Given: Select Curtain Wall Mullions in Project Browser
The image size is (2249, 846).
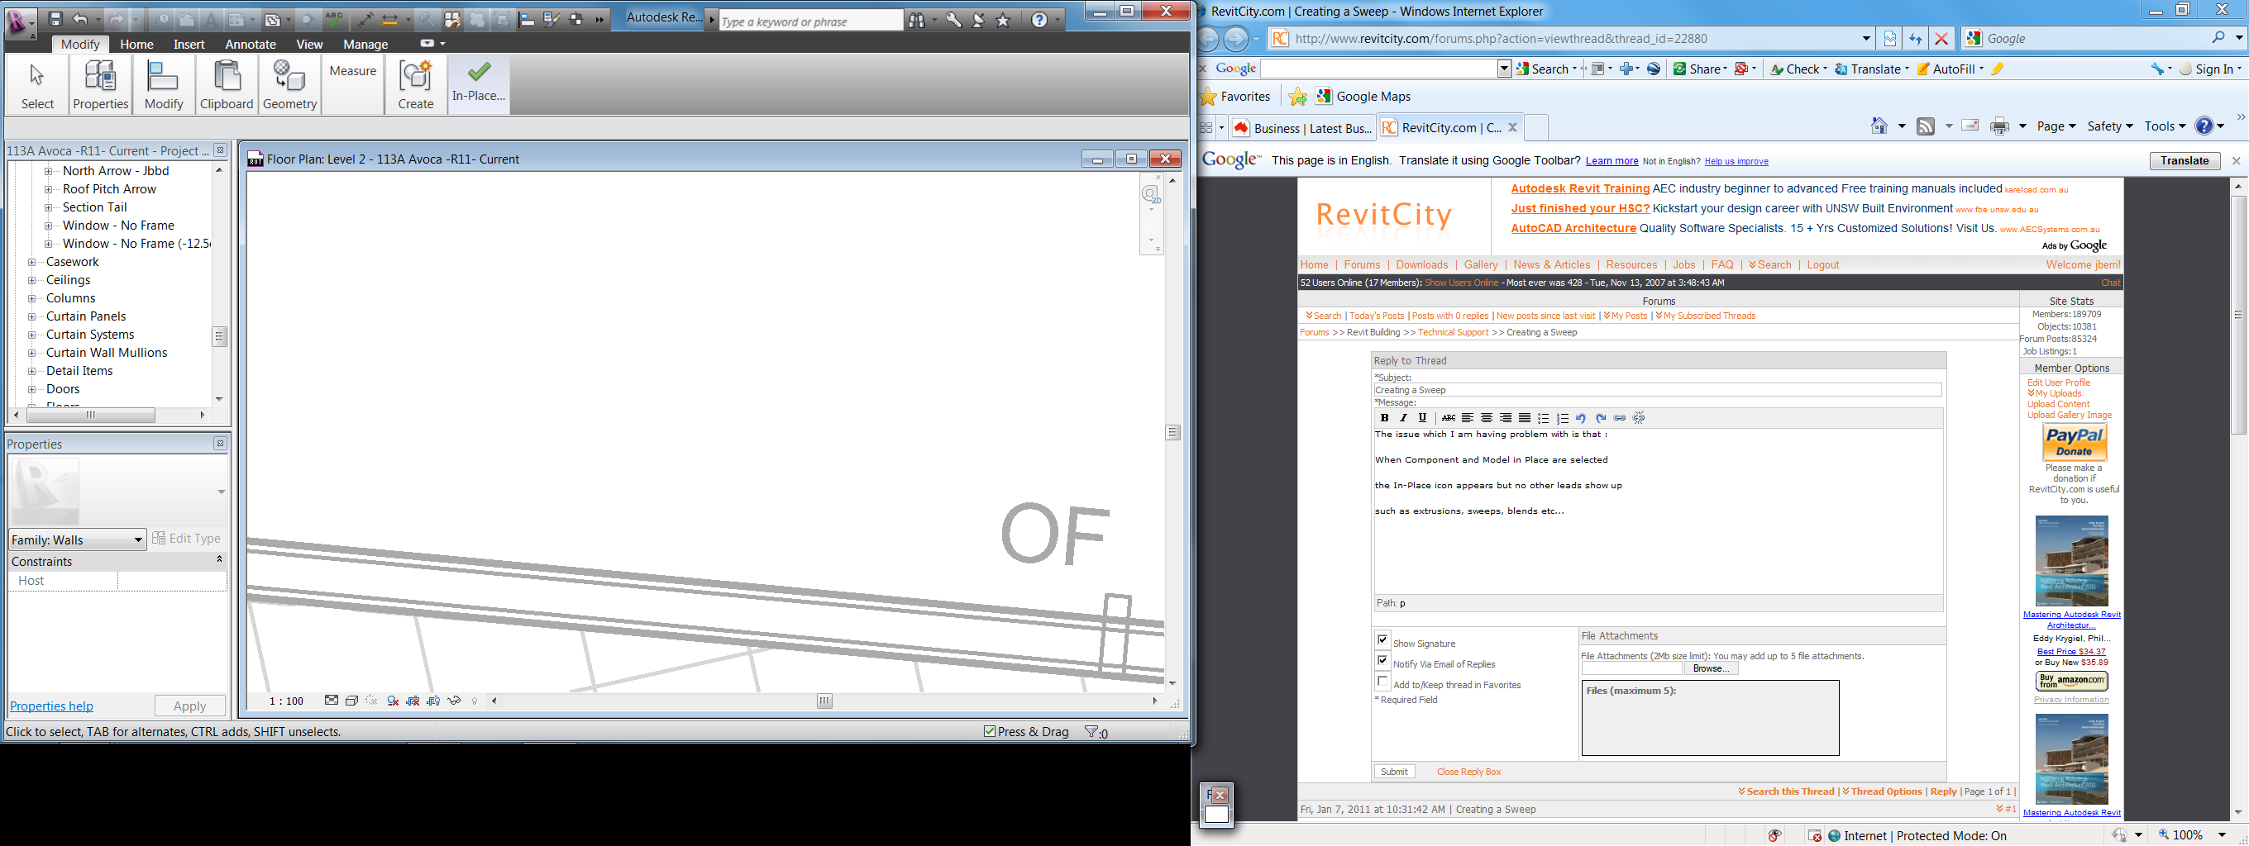Looking at the screenshot, I should [x=107, y=354].
